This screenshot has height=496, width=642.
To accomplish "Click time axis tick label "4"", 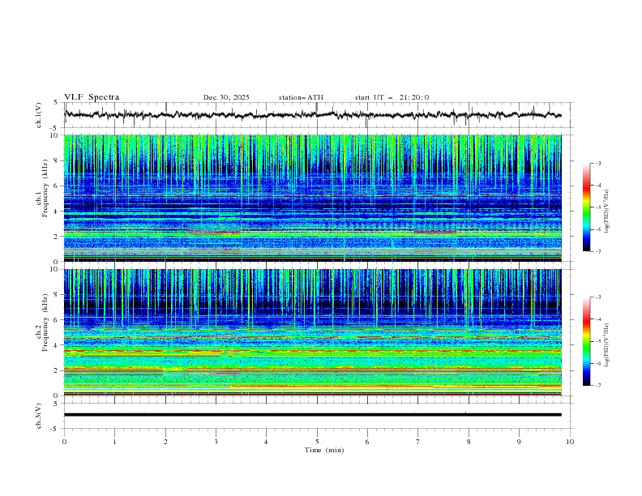I will [266, 442].
